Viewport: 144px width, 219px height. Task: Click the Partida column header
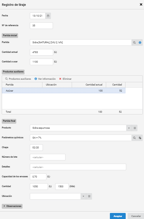[22, 85]
